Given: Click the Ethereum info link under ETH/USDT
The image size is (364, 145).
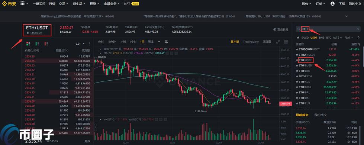Looking at the screenshot, I should [36, 33].
